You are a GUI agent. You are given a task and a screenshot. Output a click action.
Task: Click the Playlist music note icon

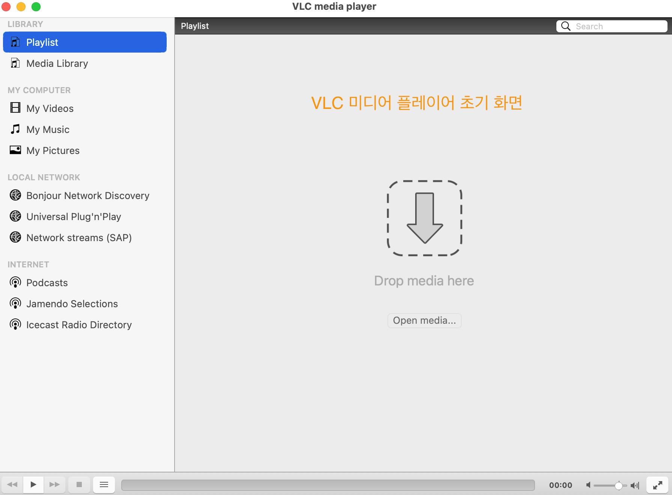tap(15, 42)
